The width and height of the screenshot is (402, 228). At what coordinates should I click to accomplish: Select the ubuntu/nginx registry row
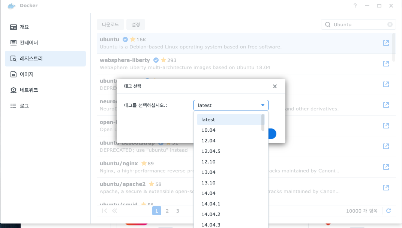tap(246, 167)
